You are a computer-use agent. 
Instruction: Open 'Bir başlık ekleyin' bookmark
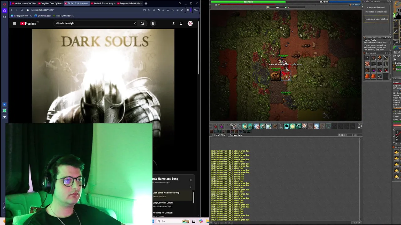pos(21,16)
